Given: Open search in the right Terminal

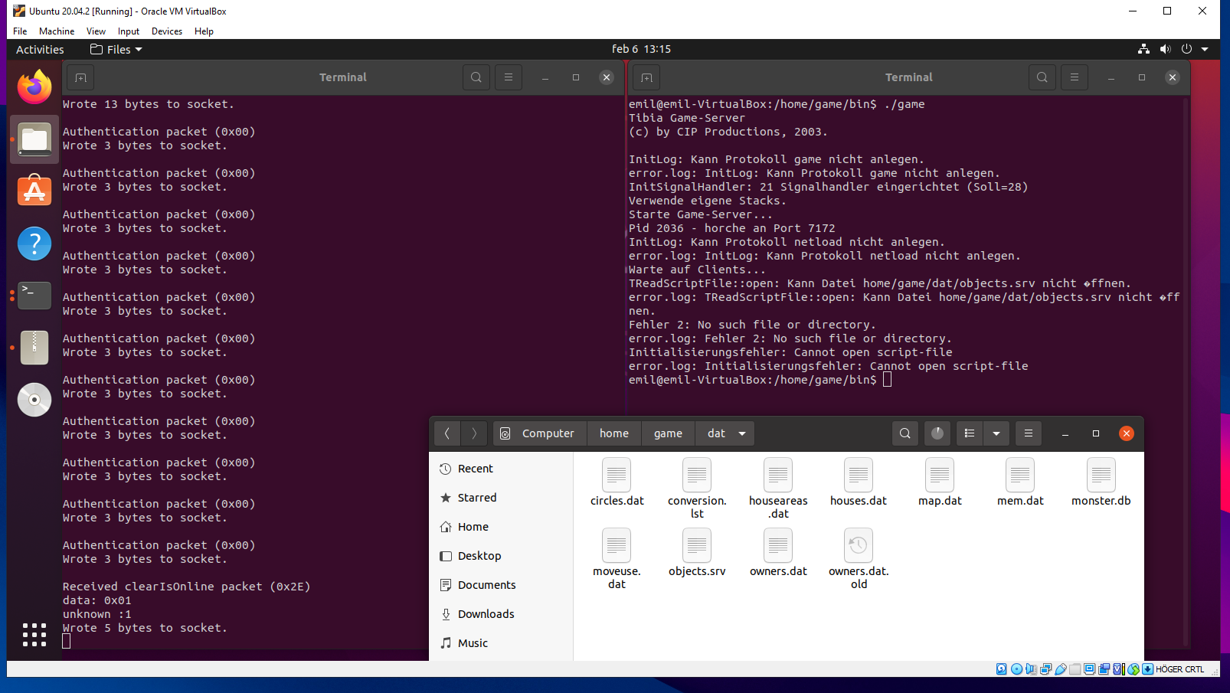Looking at the screenshot, I should 1042,77.
